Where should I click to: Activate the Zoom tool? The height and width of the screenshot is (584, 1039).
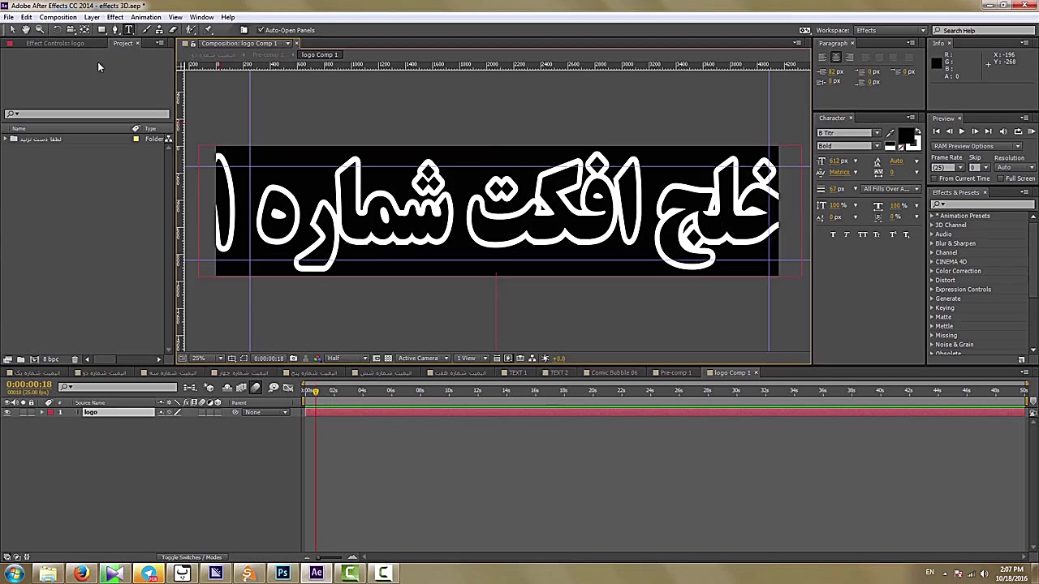(x=40, y=30)
